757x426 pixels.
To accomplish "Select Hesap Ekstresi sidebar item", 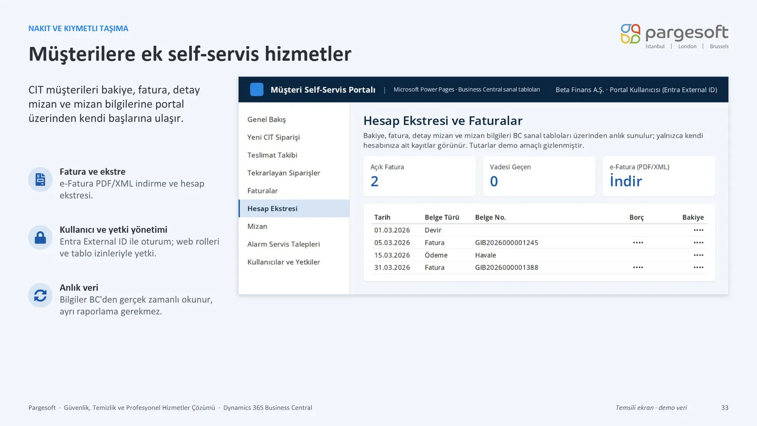I will point(294,208).
